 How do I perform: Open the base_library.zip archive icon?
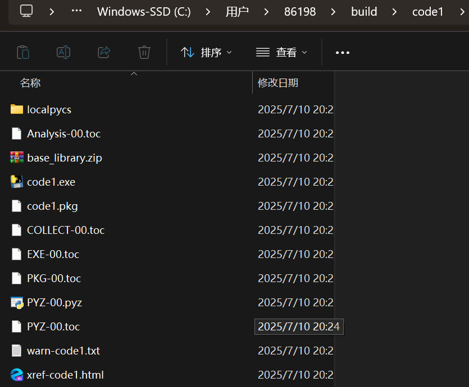[17, 158]
